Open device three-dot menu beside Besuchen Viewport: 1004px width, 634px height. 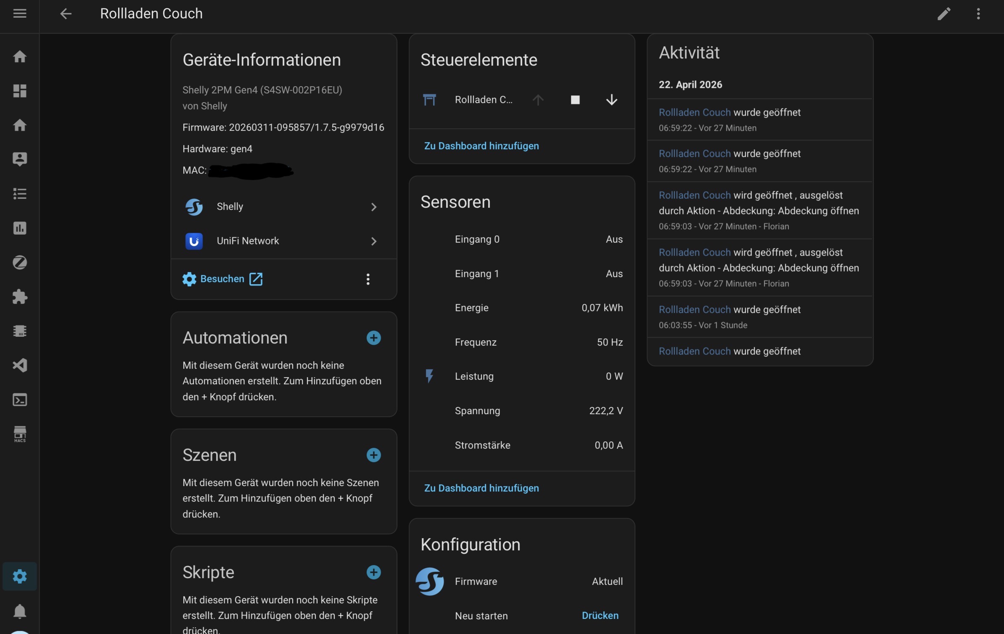click(368, 279)
